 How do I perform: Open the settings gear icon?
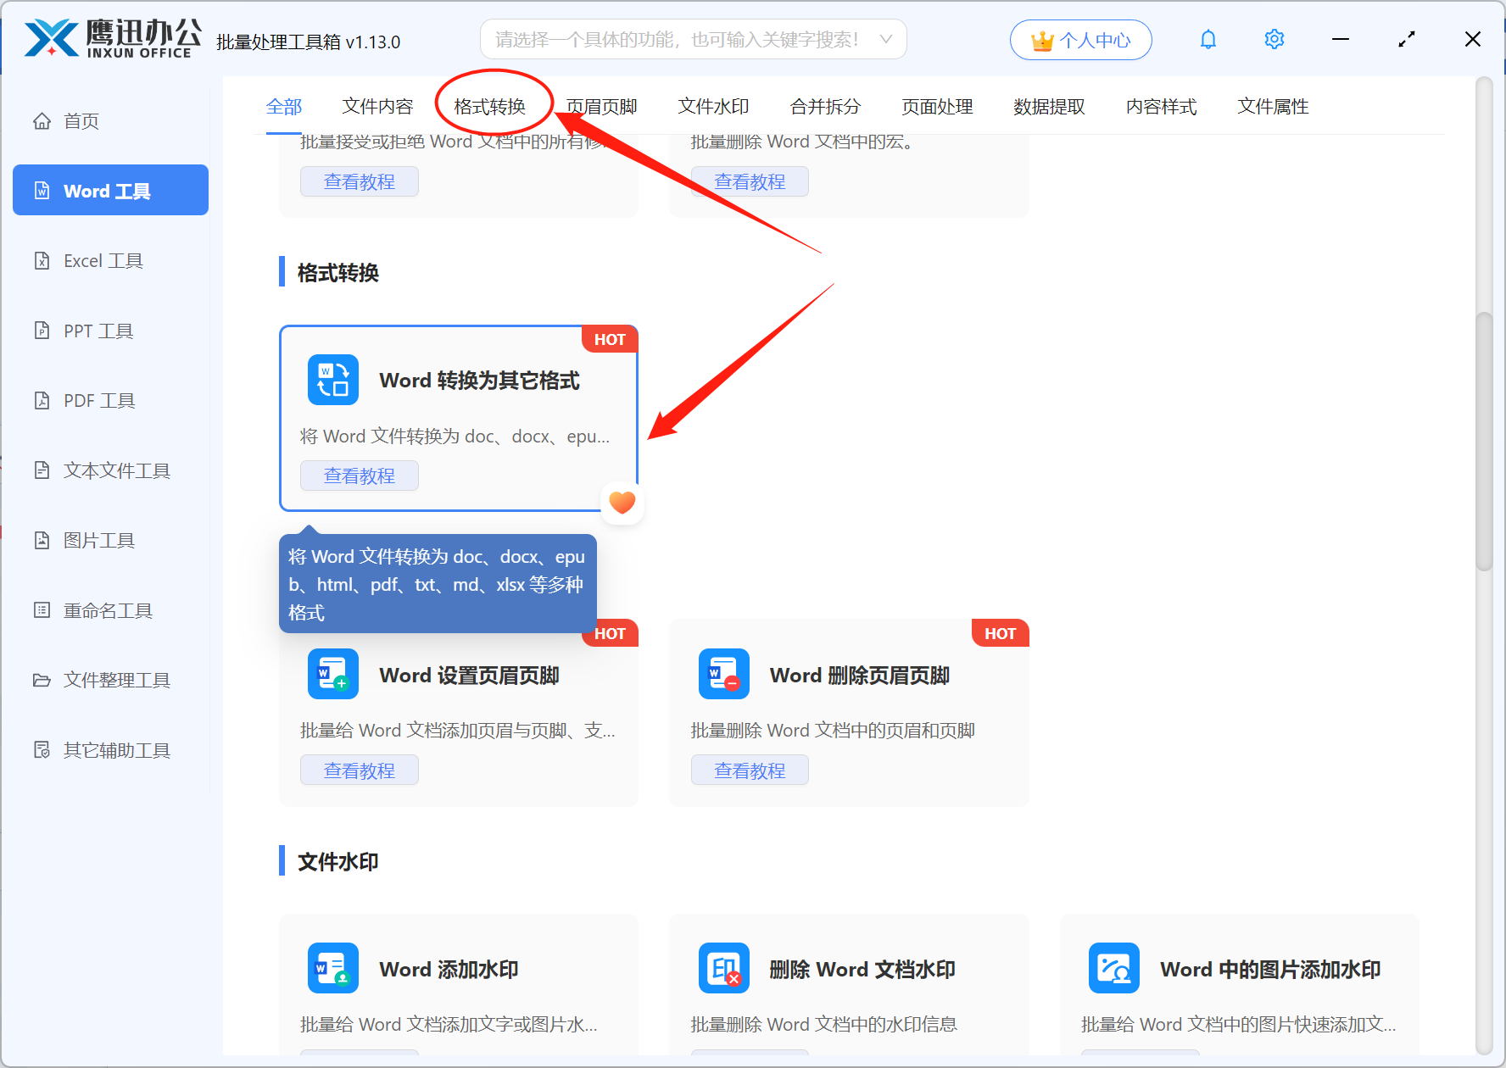coord(1274,39)
